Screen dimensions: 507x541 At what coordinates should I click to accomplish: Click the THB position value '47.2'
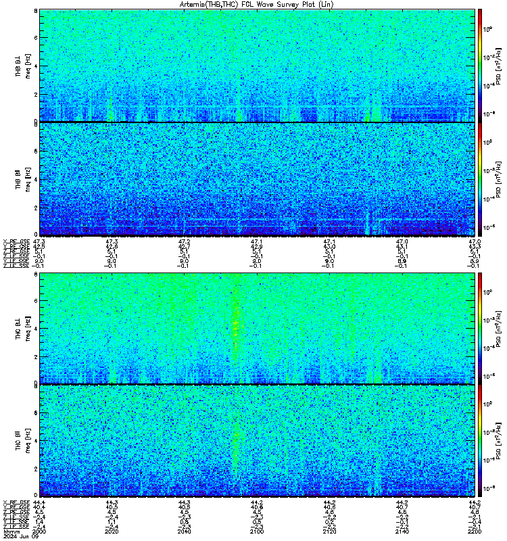pos(185,242)
